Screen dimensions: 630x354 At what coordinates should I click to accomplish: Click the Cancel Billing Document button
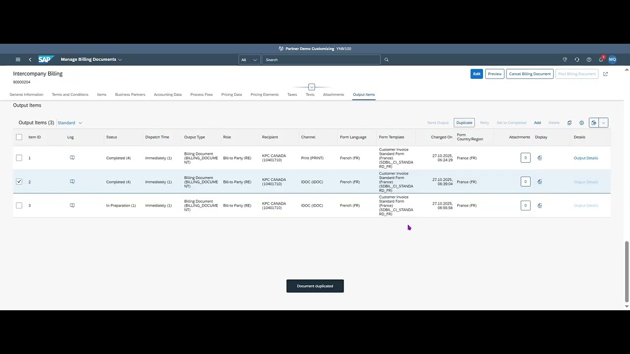530,74
